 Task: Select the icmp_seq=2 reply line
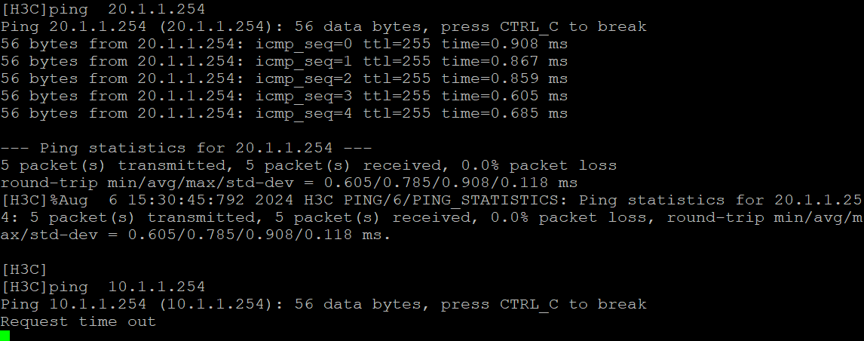[x=284, y=78]
